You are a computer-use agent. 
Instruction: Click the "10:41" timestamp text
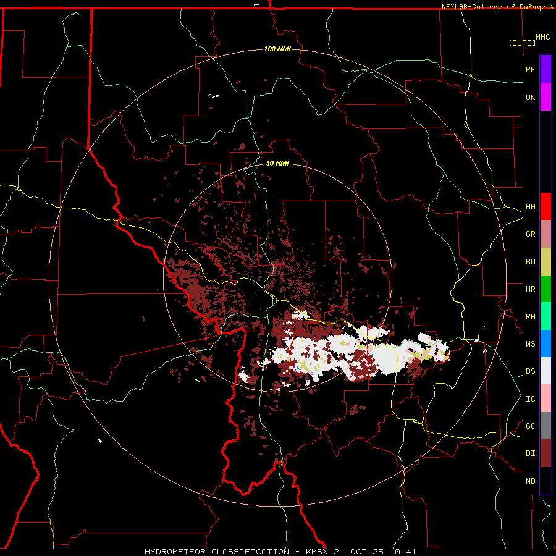tap(404, 552)
